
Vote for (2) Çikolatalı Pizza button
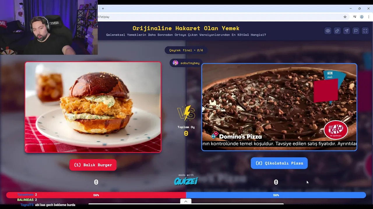[279, 163]
